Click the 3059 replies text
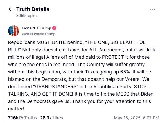 click(27, 16)
